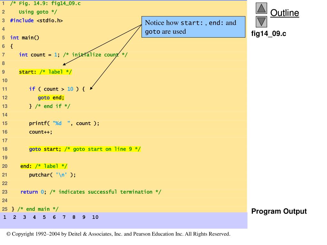Image resolution: width=327 pixels, height=245 pixels.
Task: Click the 'Fig. 14.9: fig14_09.c' comment line
Action: coord(45,3)
